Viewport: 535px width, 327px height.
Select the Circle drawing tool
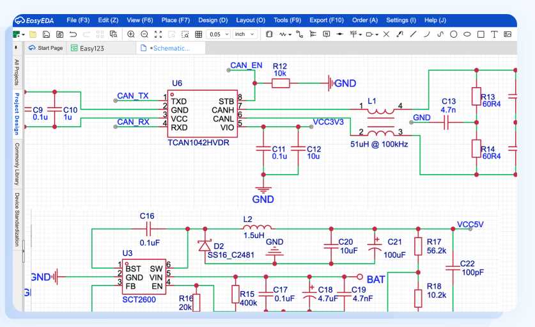(453, 34)
